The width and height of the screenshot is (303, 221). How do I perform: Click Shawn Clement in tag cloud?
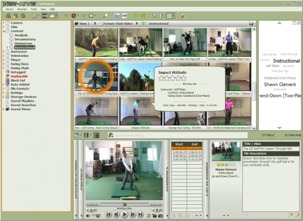tap(280, 84)
